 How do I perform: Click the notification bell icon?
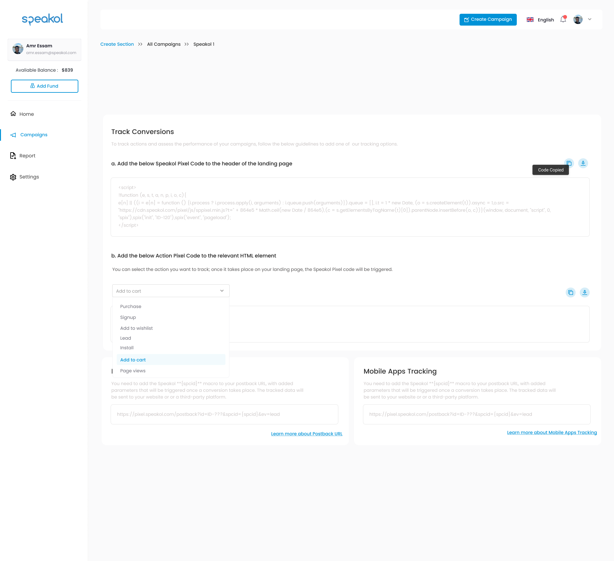pyautogui.click(x=563, y=19)
